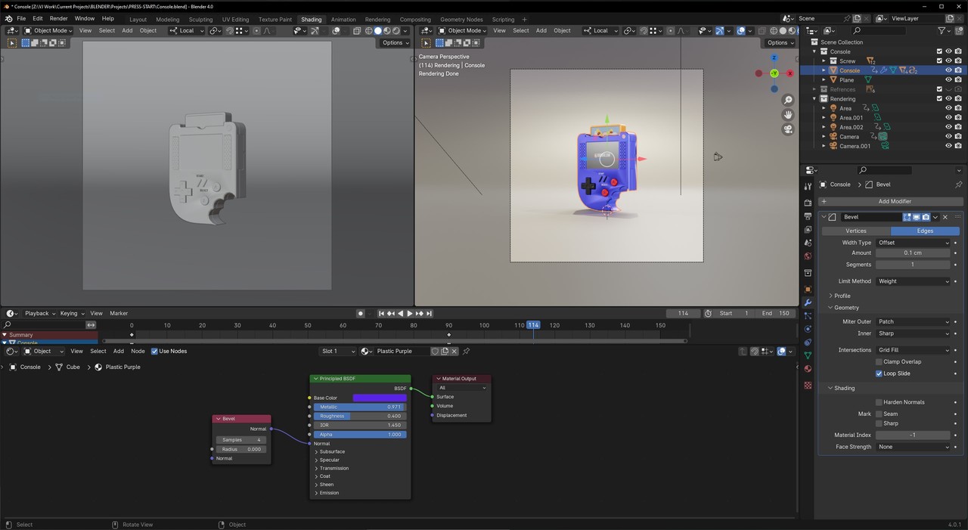Viewport: 968px width, 530px height.
Task: Jump to the timeline's first frame
Action: 382,313
